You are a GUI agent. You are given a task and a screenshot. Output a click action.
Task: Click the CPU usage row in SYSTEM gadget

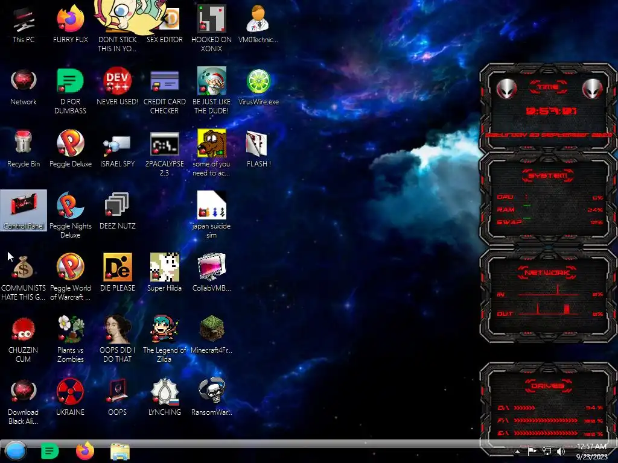549,197
